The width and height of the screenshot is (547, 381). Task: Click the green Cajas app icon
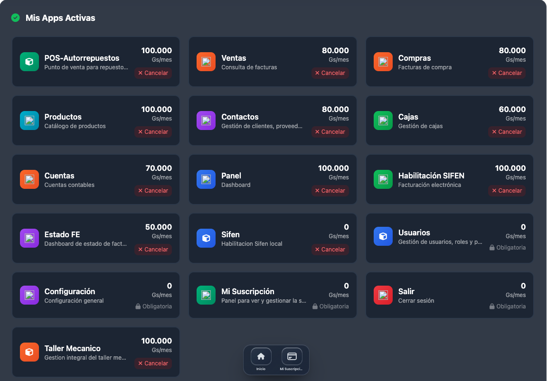(383, 121)
